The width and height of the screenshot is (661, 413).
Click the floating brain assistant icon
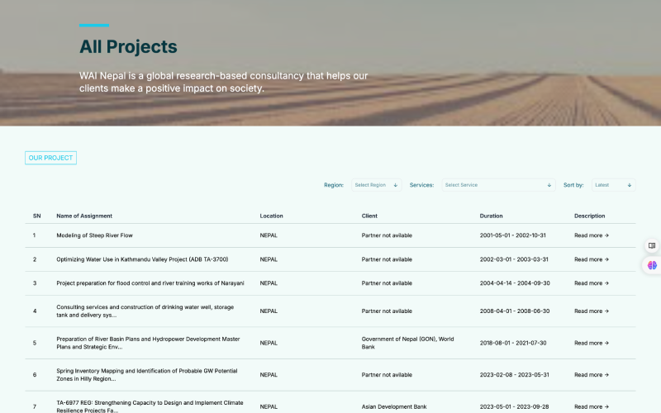pos(652,265)
